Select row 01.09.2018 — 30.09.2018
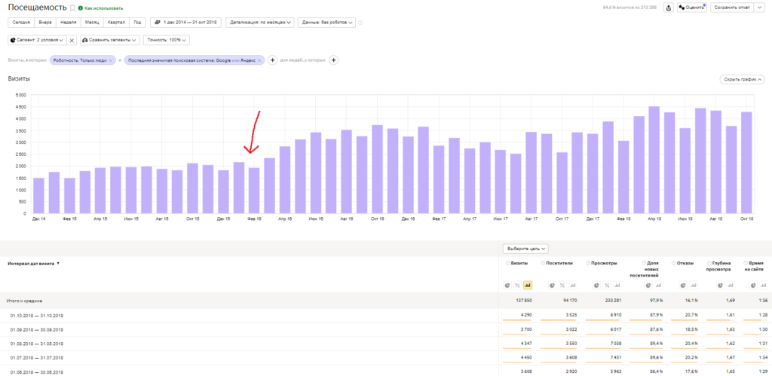The width and height of the screenshot is (772, 376). [x=386, y=330]
